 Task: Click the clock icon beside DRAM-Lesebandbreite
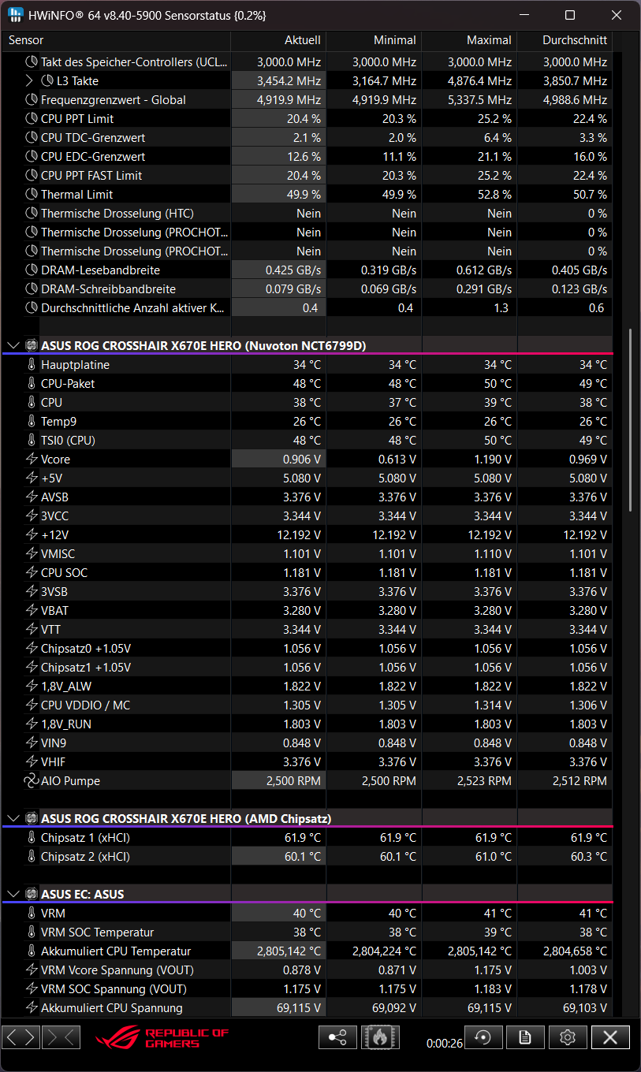[x=32, y=270]
